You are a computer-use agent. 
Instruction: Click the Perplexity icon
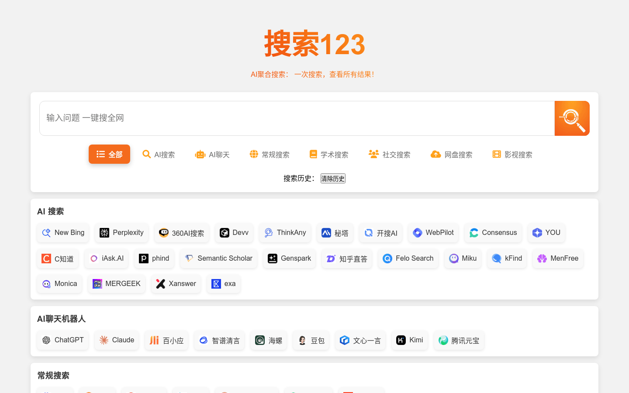(104, 233)
